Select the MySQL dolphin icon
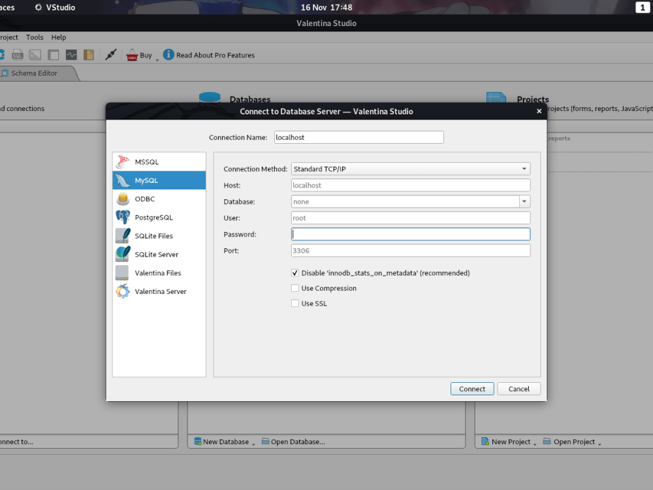This screenshot has width=653, height=490. [123, 180]
